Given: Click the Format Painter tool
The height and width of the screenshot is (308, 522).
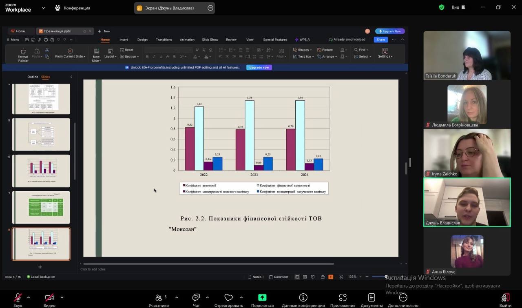Looking at the screenshot, I should click(x=23, y=55).
